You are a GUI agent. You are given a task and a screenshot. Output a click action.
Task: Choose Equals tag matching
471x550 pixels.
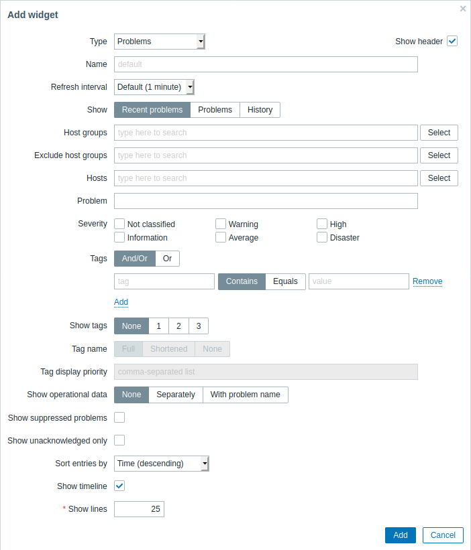coord(285,281)
